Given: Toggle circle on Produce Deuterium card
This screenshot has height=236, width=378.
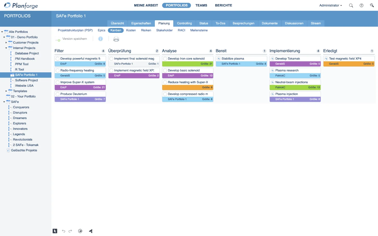Looking at the screenshot, I should [x=58, y=94].
